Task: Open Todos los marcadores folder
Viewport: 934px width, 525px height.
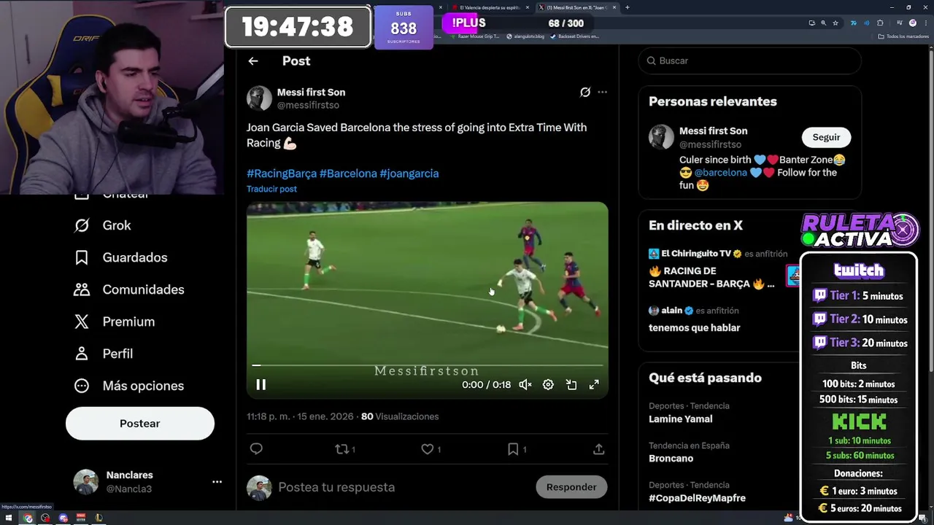Action: [904, 36]
